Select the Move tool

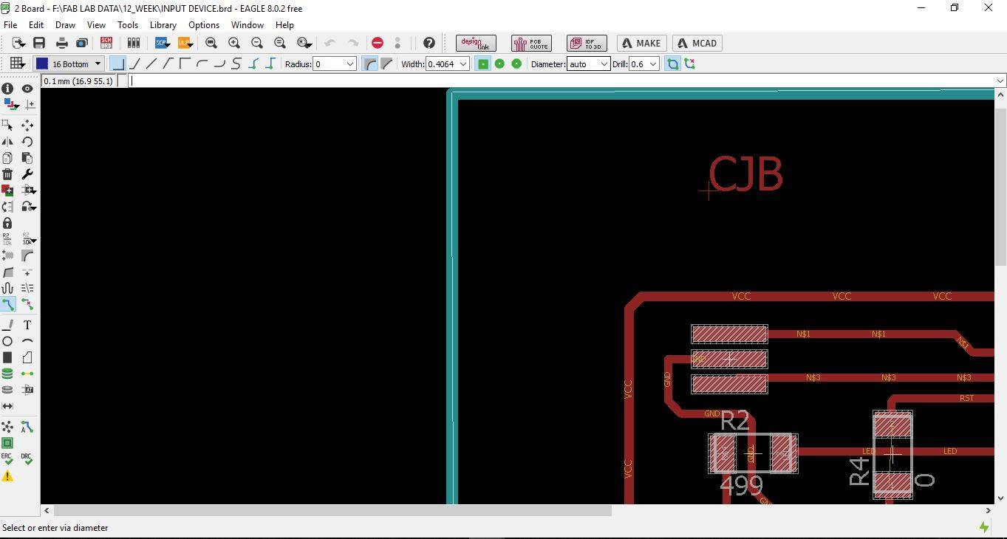pyautogui.click(x=27, y=126)
